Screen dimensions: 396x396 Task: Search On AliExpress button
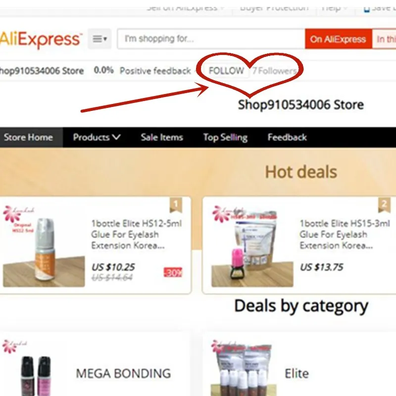338,39
